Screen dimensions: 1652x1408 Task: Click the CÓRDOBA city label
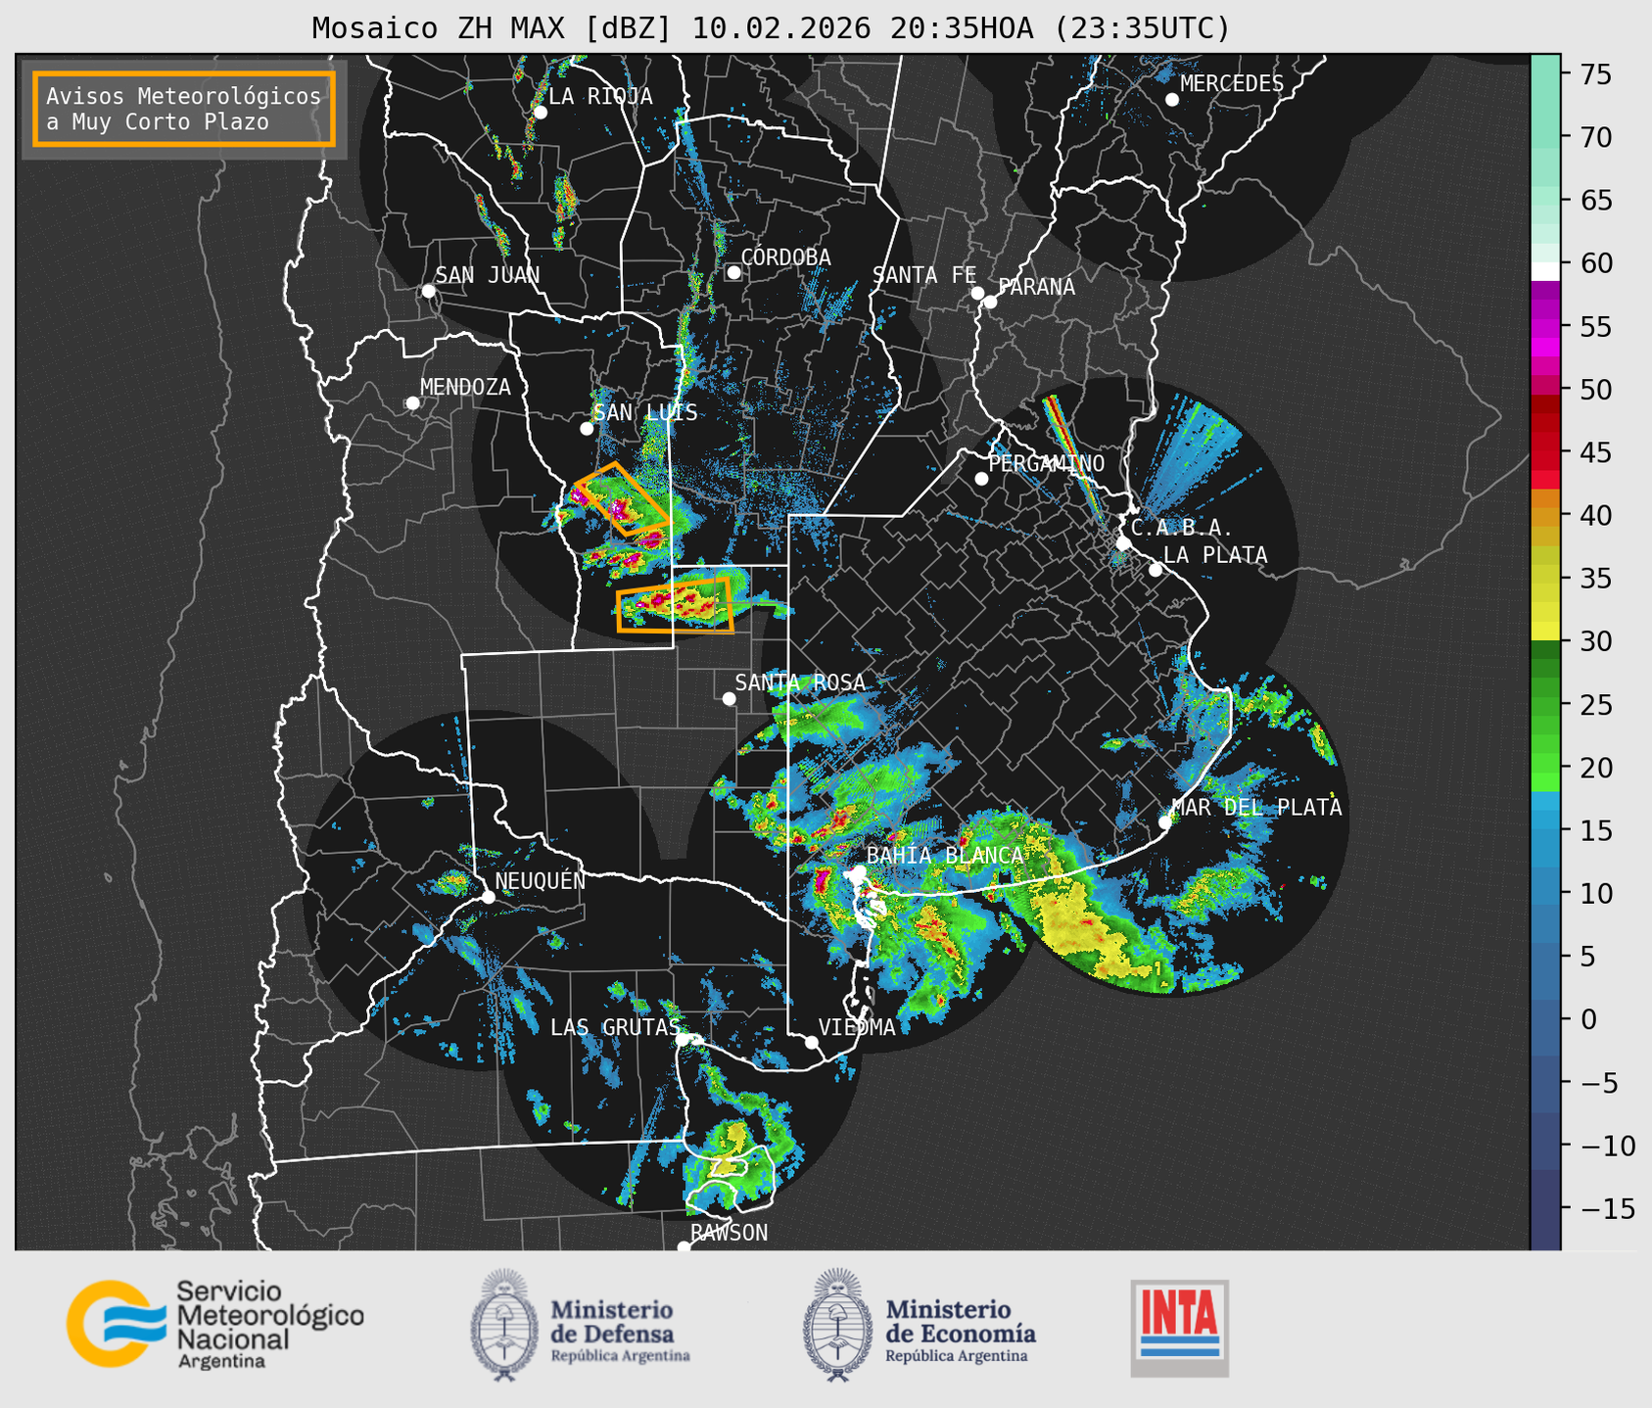[785, 257]
